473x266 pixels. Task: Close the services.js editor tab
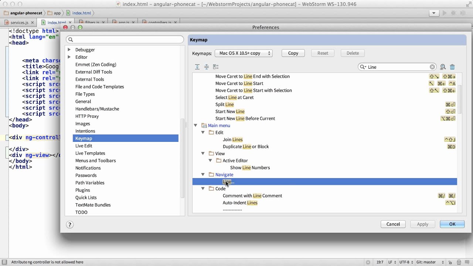[x=33, y=23]
